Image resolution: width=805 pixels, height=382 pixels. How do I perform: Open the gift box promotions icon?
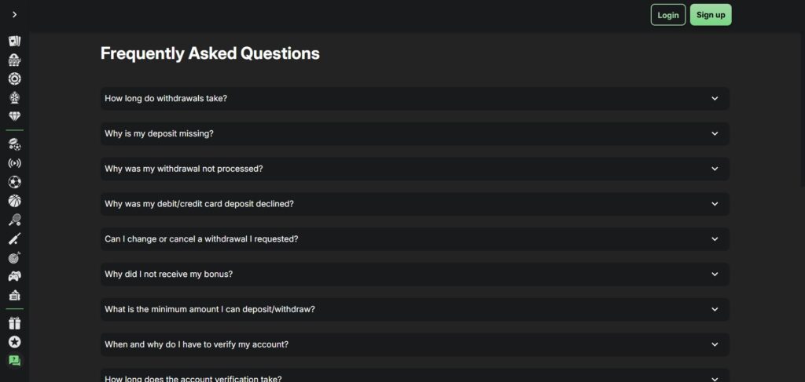click(x=14, y=322)
